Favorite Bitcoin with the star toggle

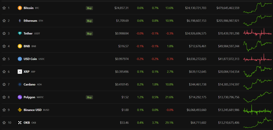pyautogui.click(x=4, y=8)
